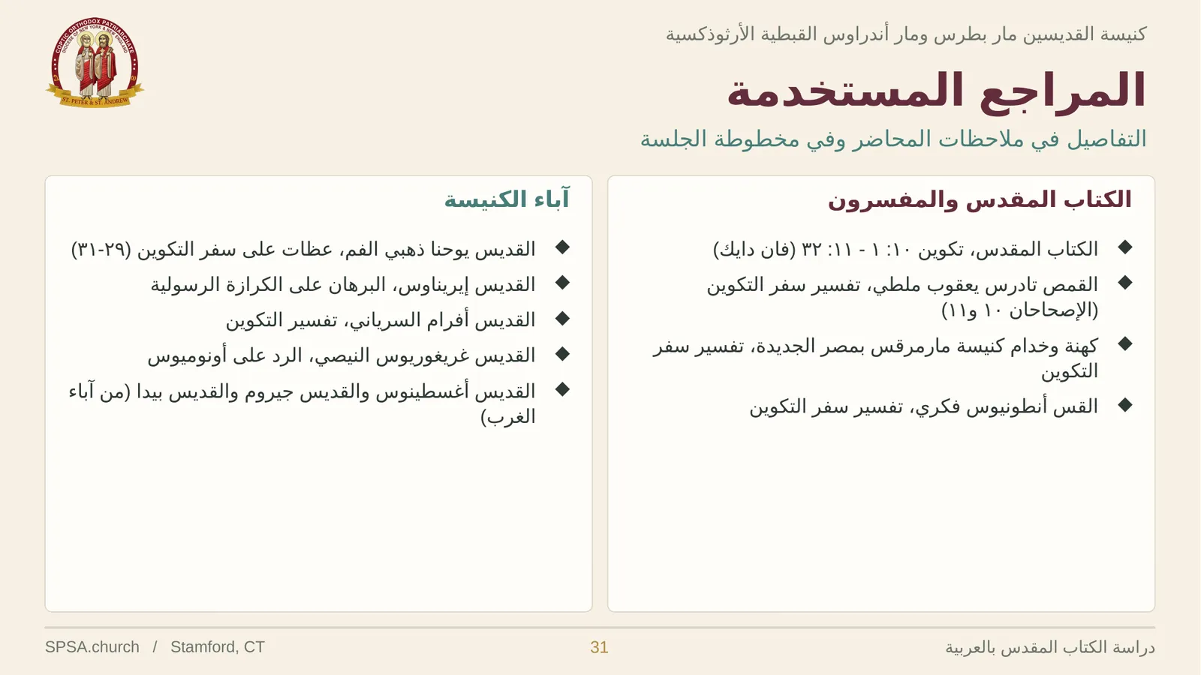Click the diamond bullet beside 'القديس أفرام السرياني'
Image resolution: width=1201 pixels, height=675 pixels.
tap(562, 319)
